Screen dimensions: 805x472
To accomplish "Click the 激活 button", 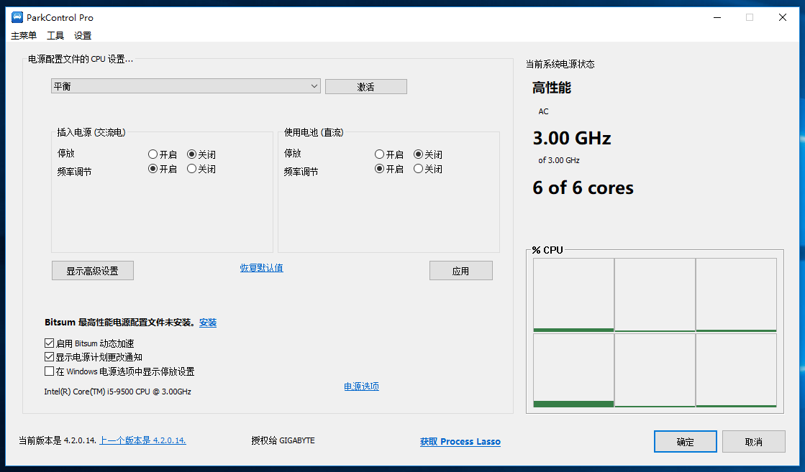I will click(x=365, y=87).
